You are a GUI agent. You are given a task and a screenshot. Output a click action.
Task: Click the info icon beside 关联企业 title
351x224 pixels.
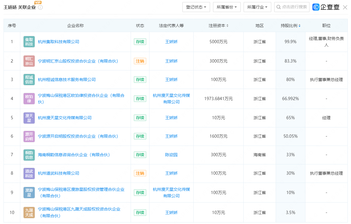point(40,7)
